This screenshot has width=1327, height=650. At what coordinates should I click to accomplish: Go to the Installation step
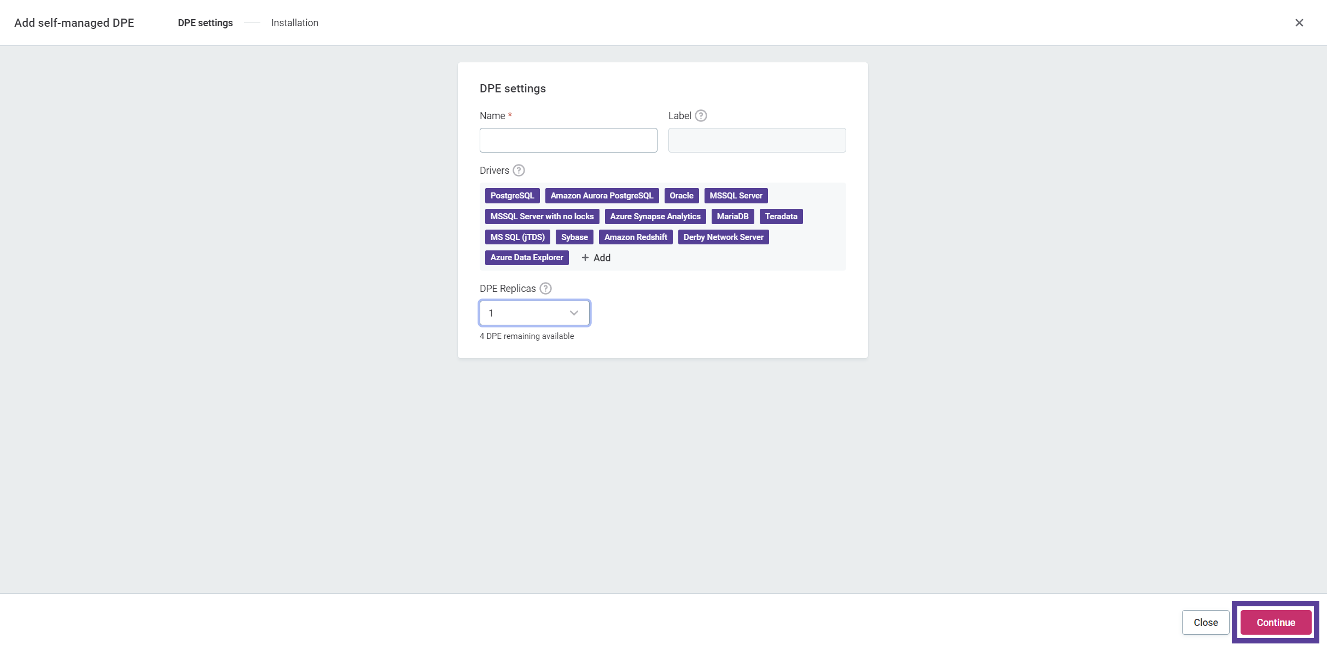click(x=294, y=23)
